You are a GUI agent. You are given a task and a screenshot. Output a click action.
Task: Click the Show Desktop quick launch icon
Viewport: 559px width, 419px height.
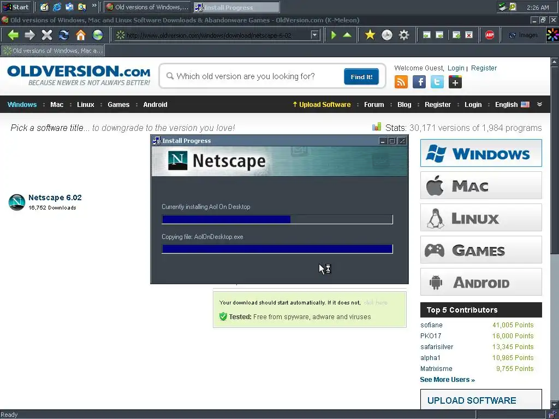[x=44, y=7]
